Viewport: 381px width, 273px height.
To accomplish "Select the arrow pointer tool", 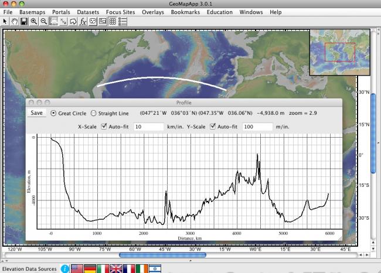I will [x=5, y=21].
